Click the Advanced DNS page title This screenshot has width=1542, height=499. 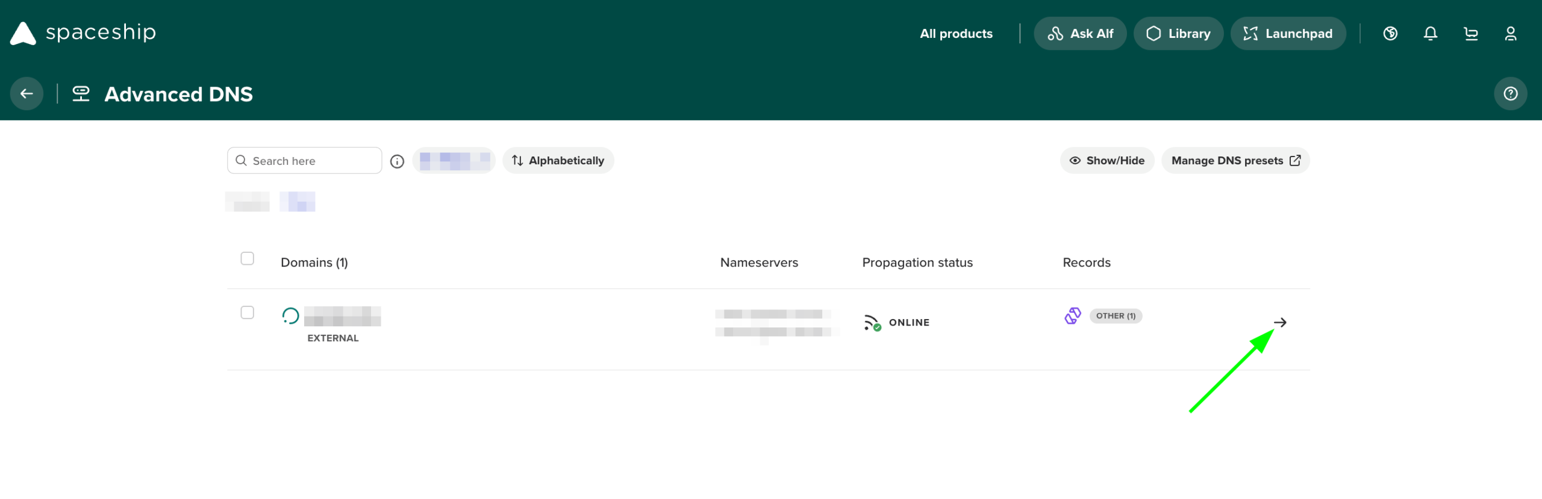click(179, 95)
